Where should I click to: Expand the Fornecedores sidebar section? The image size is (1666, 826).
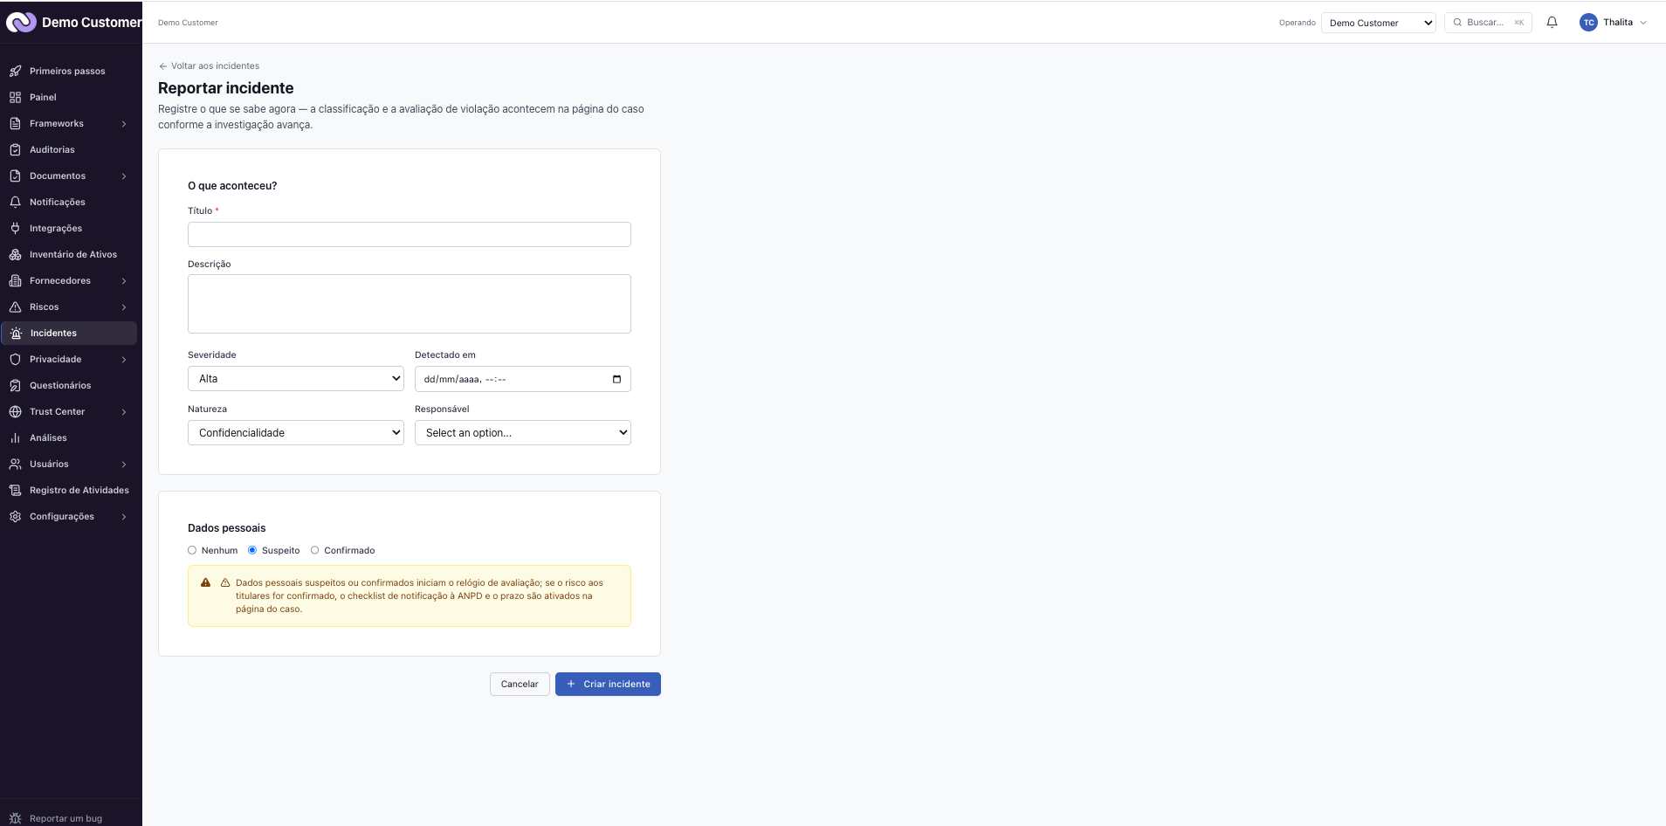pyautogui.click(x=124, y=281)
